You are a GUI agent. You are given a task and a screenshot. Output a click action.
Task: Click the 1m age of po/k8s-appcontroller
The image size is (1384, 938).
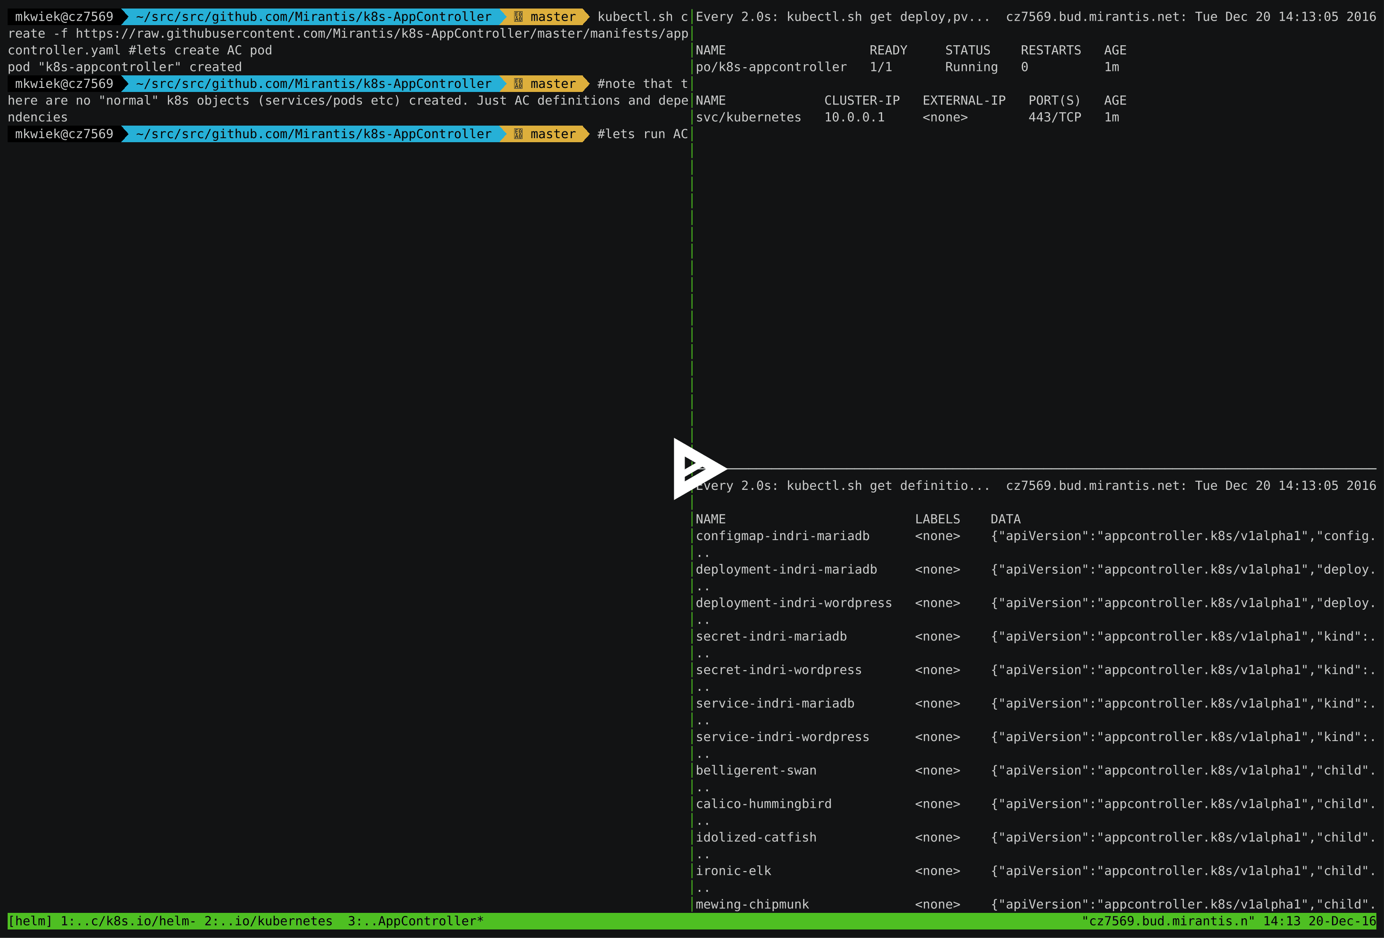click(x=1111, y=67)
